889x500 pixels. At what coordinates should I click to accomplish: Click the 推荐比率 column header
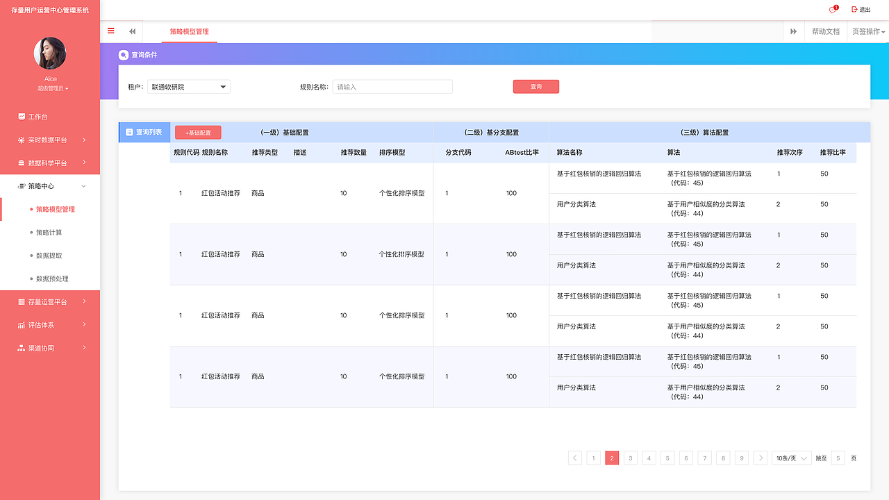click(833, 152)
